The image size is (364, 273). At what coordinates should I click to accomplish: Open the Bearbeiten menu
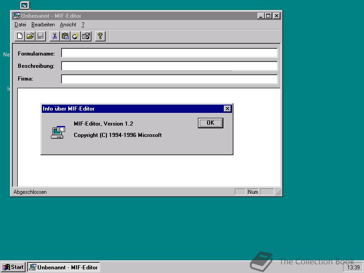point(43,25)
